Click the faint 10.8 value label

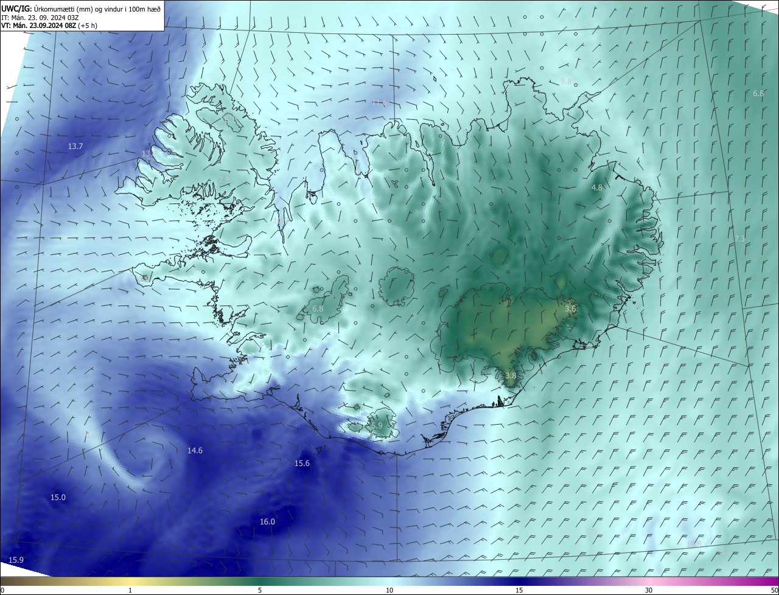click(x=694, y=544)
